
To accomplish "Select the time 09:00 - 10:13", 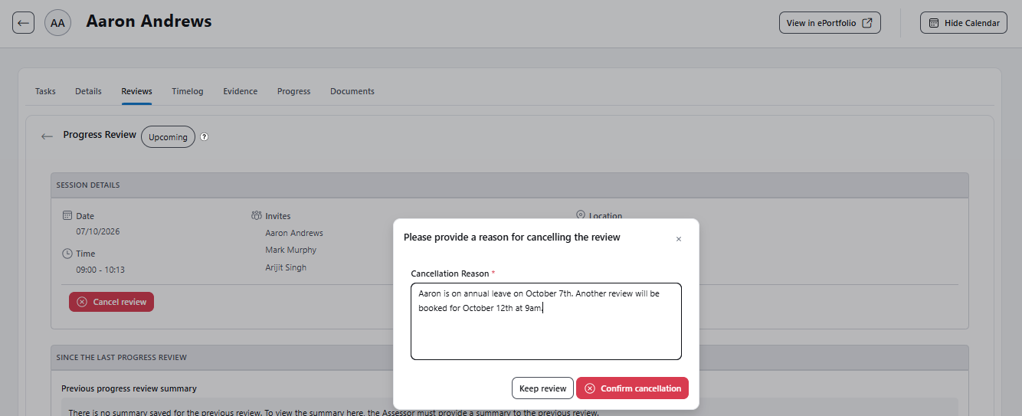I will (x=100, y=270).
